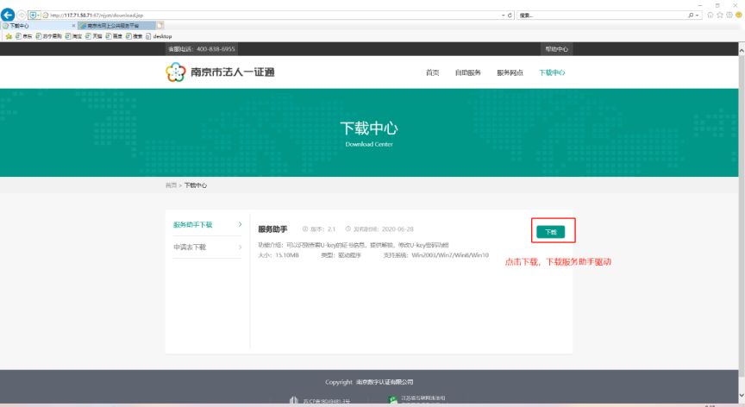The image size is (745, 407).
Task: Click the browser back arrow button
Action: [8, 15]
